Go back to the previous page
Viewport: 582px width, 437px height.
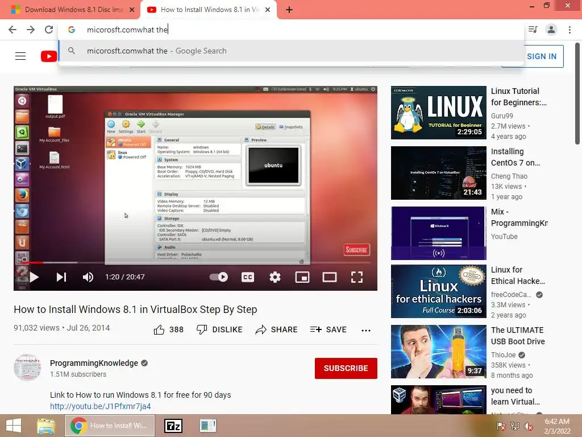pos(13,30)
